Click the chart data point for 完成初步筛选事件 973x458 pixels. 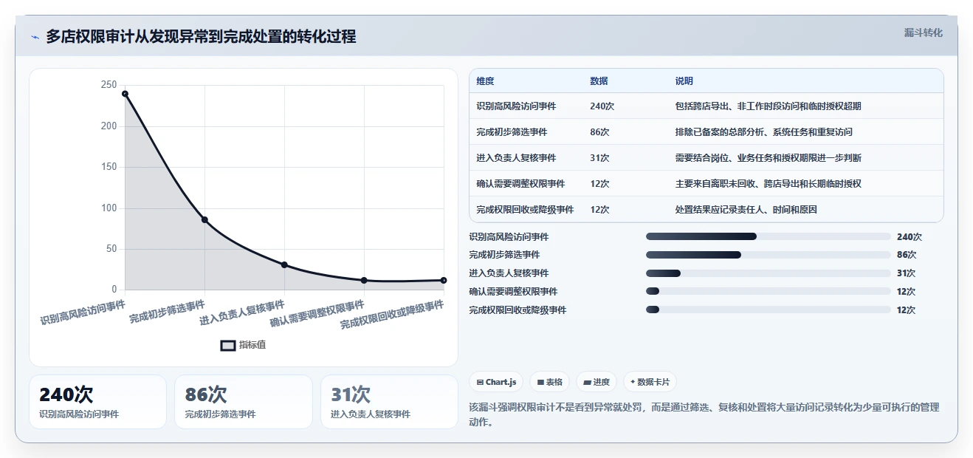coord(204,219)
